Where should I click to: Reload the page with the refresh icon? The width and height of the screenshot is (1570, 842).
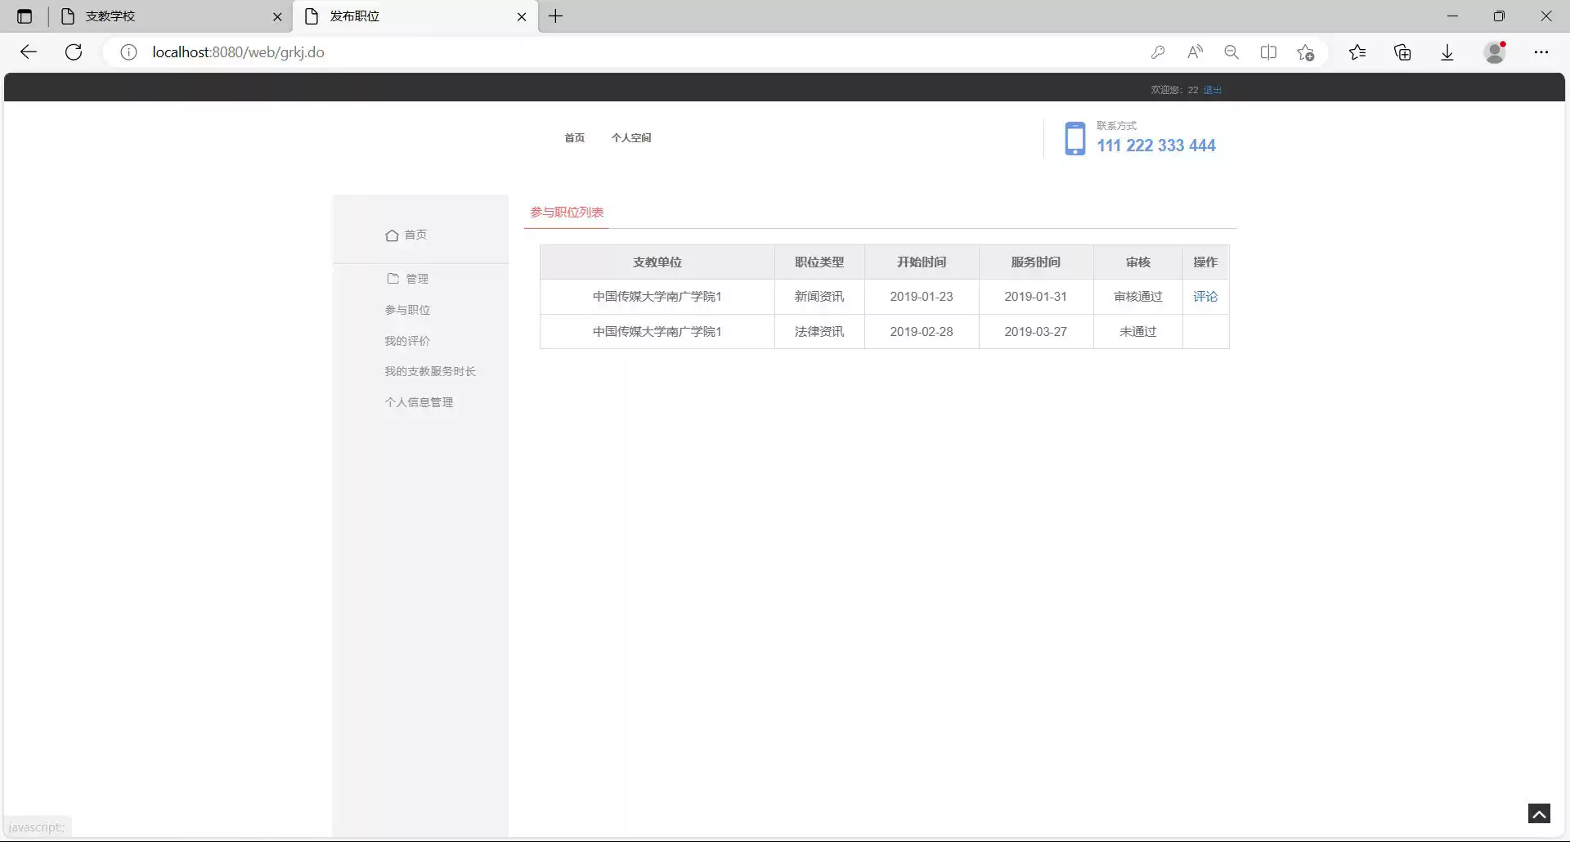coord(74,52)
